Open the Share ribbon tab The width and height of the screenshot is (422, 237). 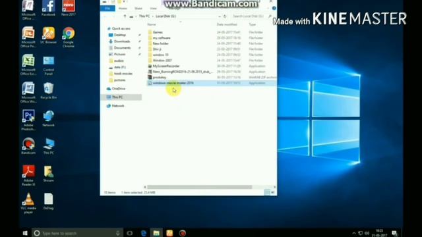pyautogui.click(x=138, y=9)
